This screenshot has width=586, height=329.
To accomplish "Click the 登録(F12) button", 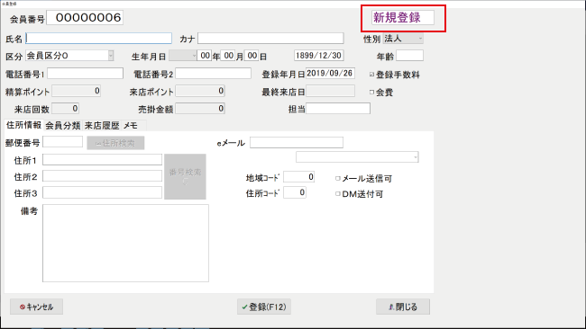I will (x=264, y=307).
